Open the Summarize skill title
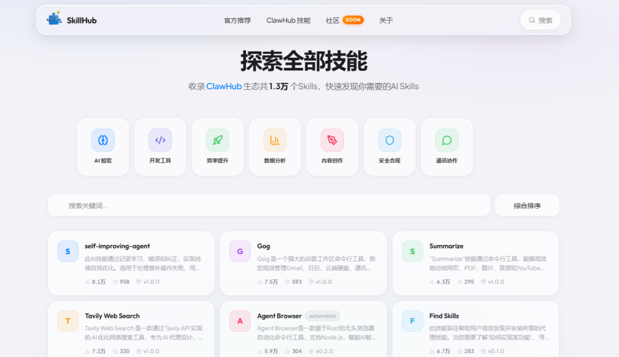Viewport: 619px width, 357px height. (x=446, y=246)
